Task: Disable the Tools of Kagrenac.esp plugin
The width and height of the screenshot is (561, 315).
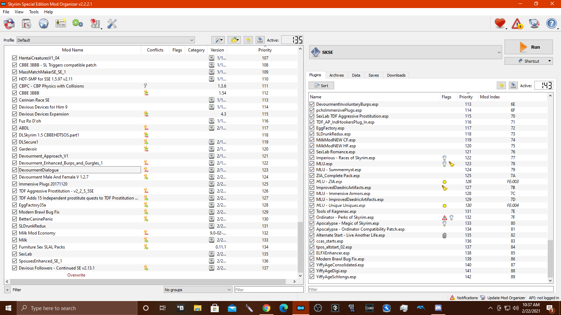Action: (x=312, y=211)
